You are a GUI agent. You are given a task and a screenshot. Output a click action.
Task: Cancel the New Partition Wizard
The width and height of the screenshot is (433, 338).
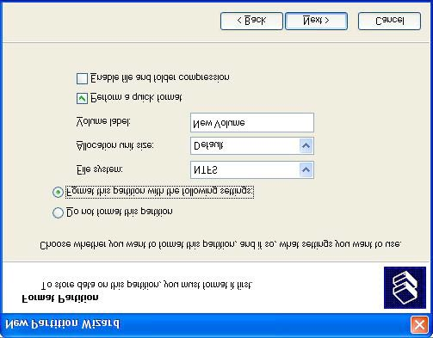pyautogui.click(x=389, y=21)
